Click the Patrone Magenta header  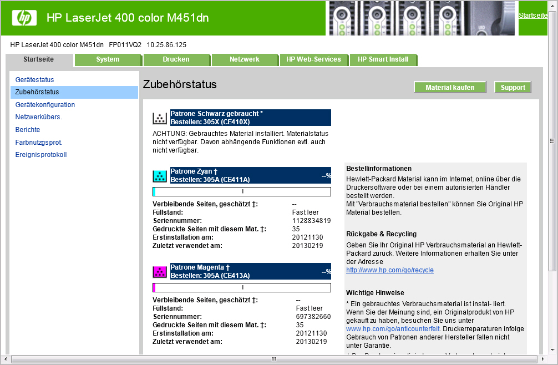(251, 271)
